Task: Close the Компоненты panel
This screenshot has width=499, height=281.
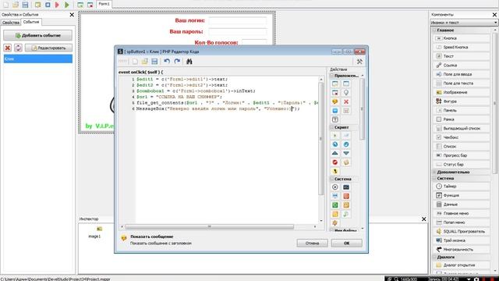Action: [x=494, y=15]
